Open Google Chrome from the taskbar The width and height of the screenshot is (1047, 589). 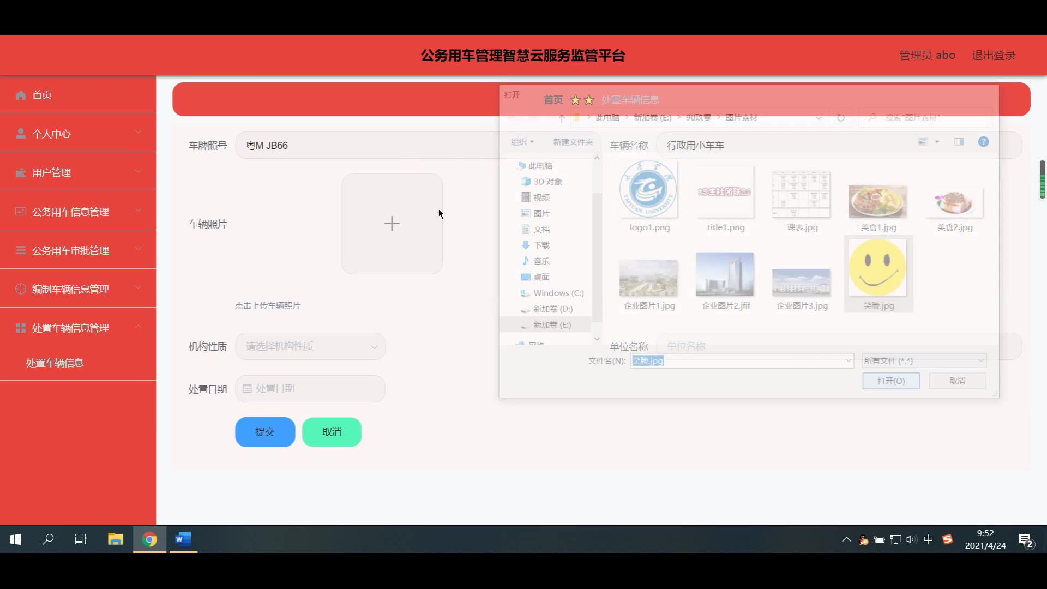point(149,539)
